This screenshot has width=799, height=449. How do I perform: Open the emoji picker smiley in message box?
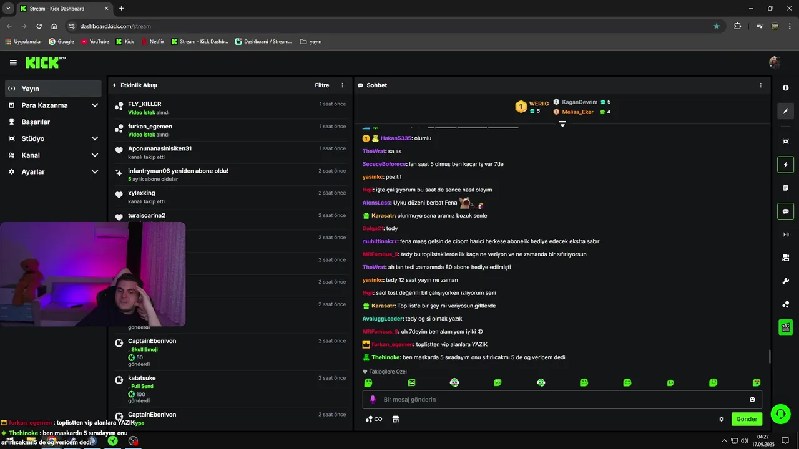[x=752, y=400]
